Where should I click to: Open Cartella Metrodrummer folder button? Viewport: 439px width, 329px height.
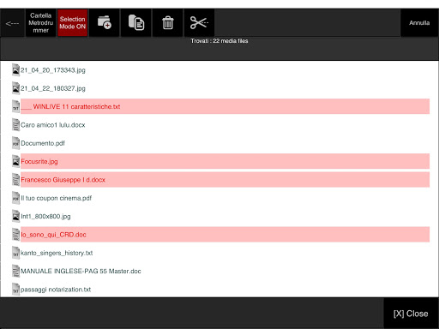41,22
